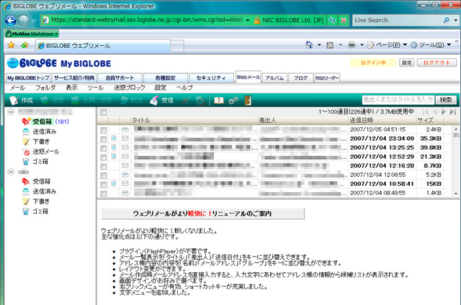
Task: Open the ページ(P) dropdown menu
Action: [404, 44]
